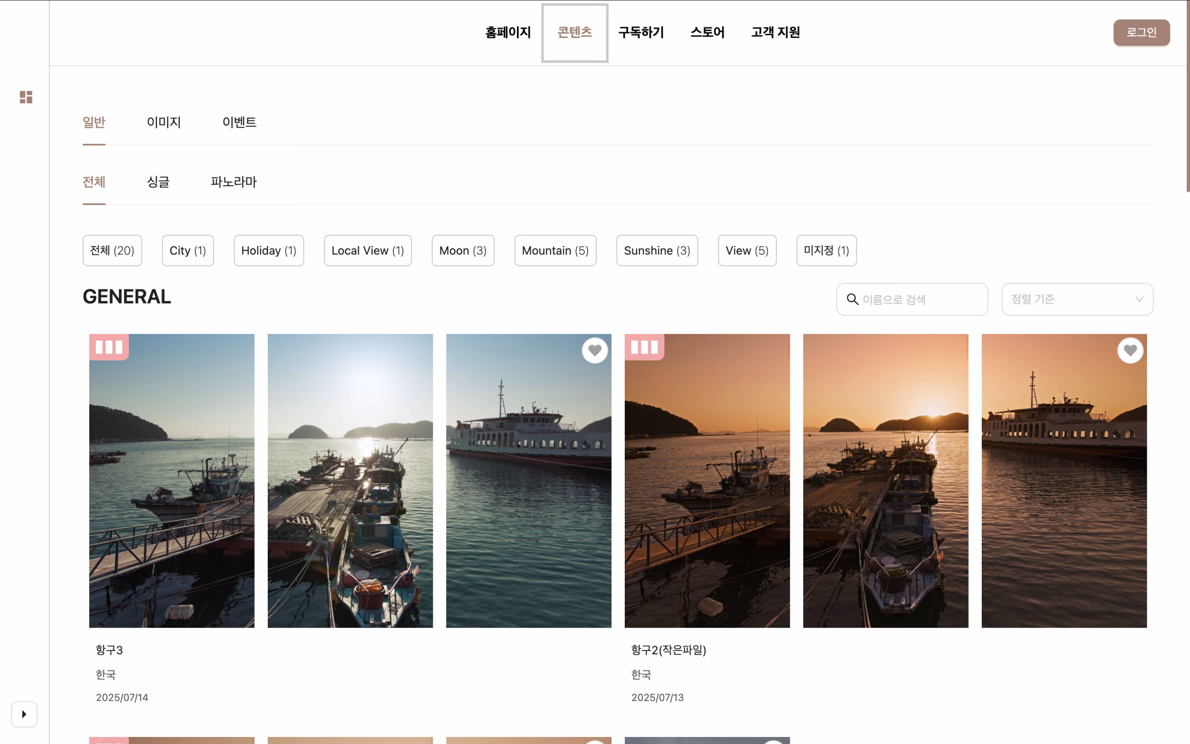Click the 로그인 button
1190x744 pixels.
(x=1141, y=33)
